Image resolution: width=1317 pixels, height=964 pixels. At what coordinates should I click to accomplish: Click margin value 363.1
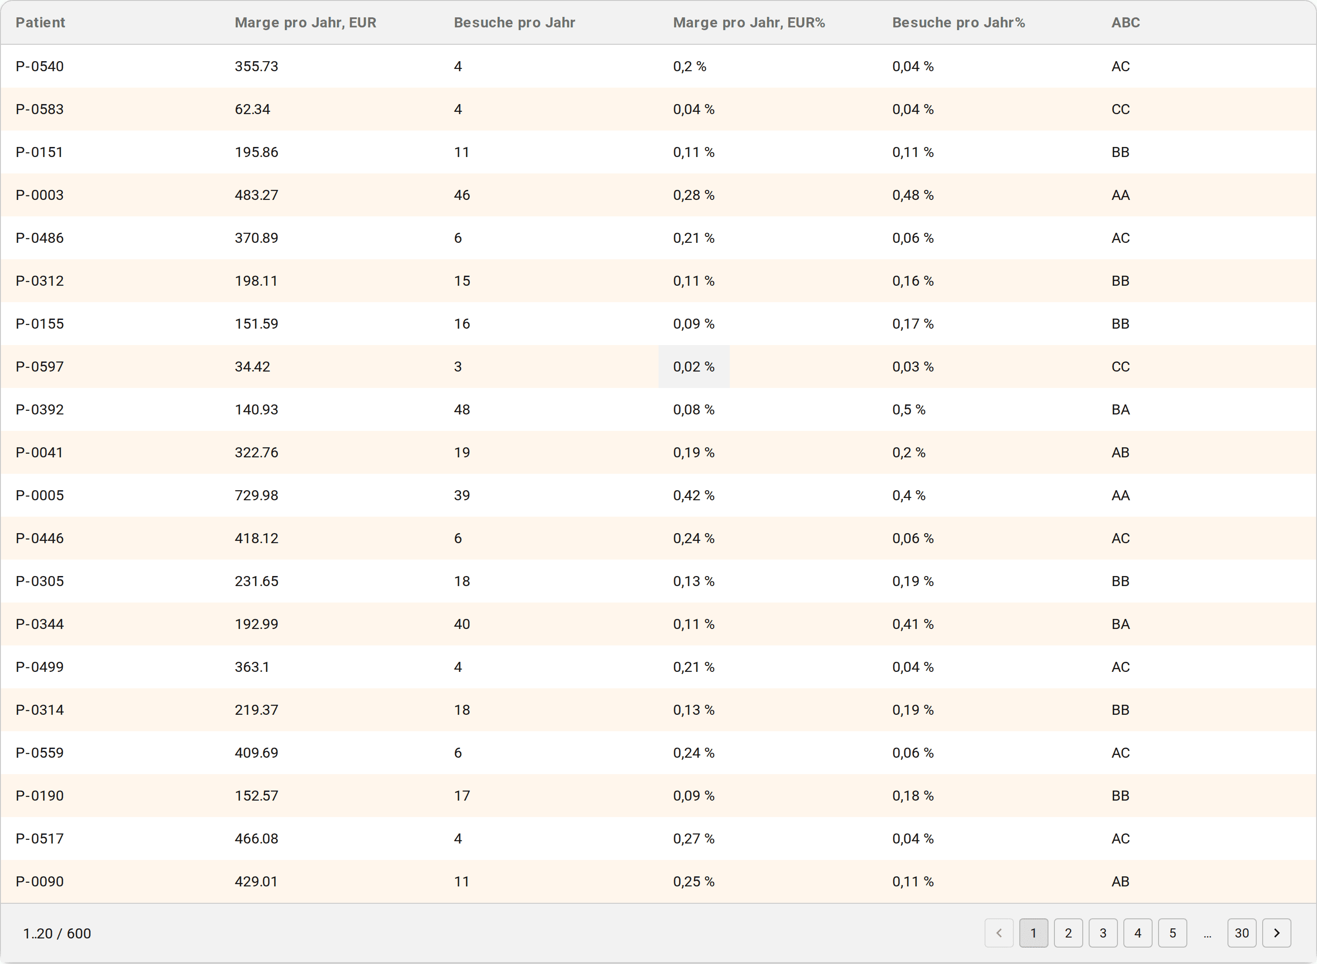point(252,667)
